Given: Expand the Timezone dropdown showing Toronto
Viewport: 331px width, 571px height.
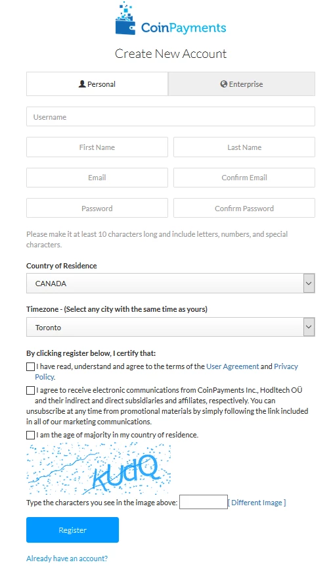Looking at the screenshot, I should pyautogui.click(x=171, y=327).
